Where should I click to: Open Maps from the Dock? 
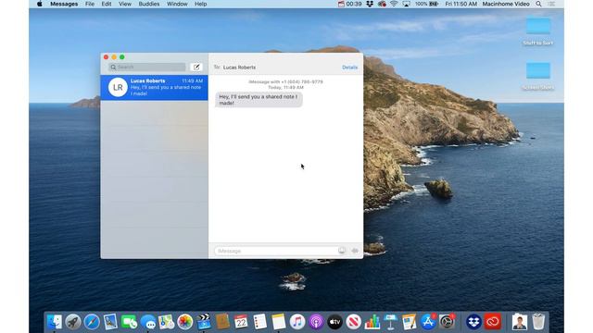tap(167, 322)
